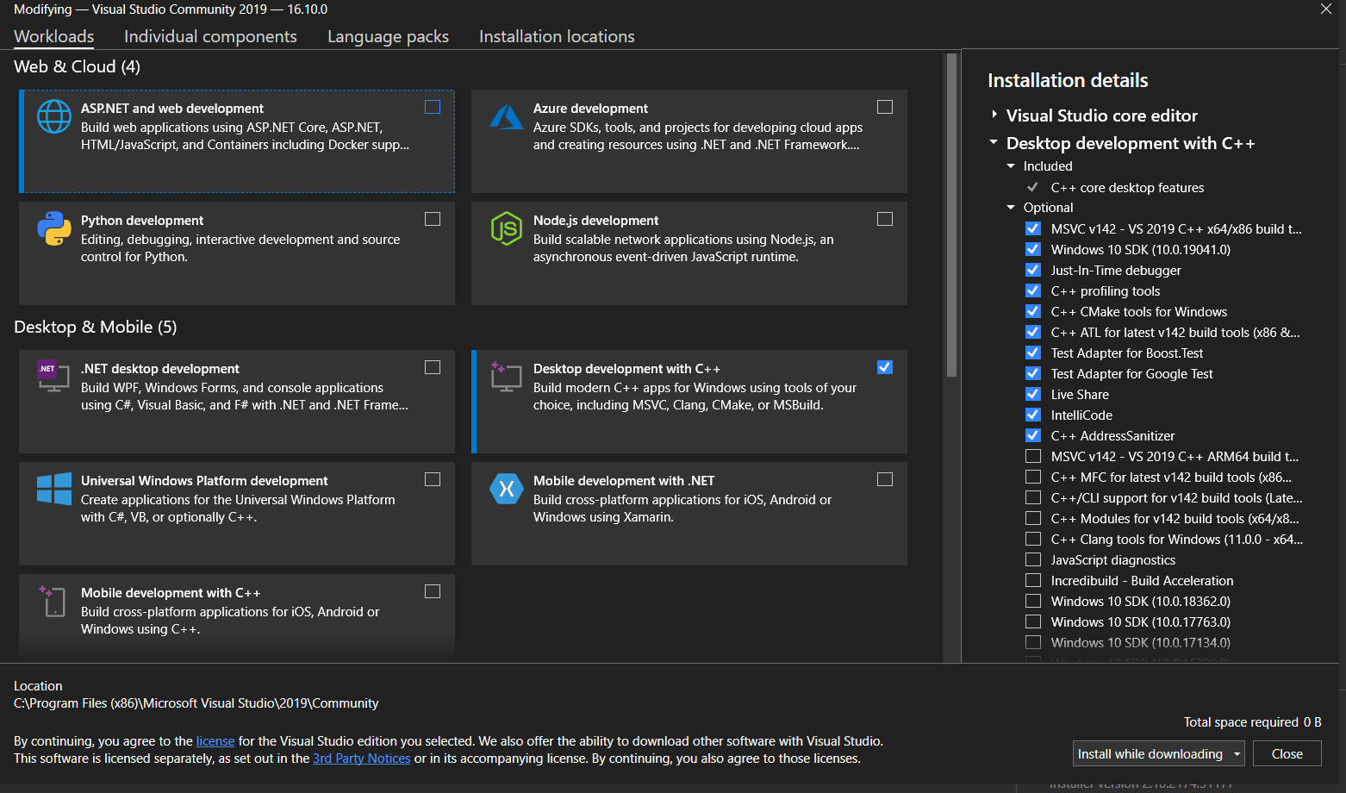Check Windows 10 SDK (10.0.18362.0)
The width and height of the screenshot is (1346, 793).
[x=1033, y=601]
